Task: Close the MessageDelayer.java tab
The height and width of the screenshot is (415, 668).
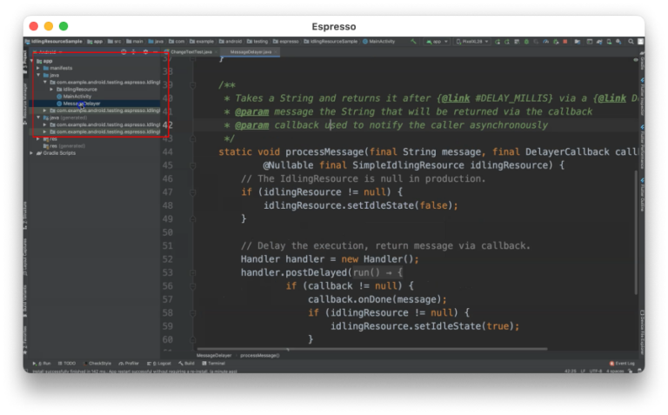Action: pyautogui.click(x=276, y=52)
